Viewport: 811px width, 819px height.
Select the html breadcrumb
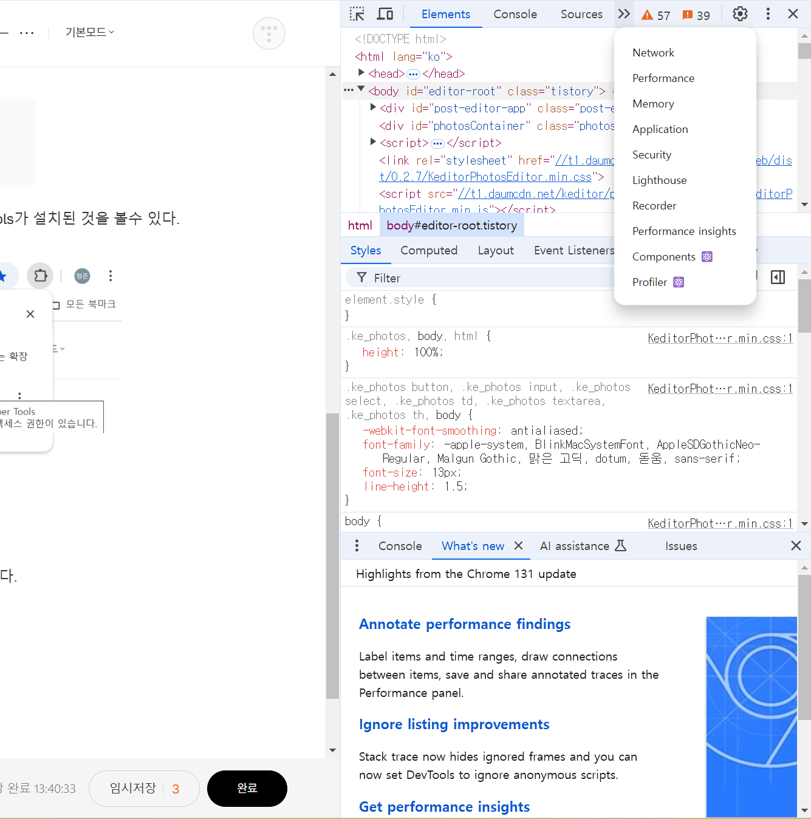point(360,225)
